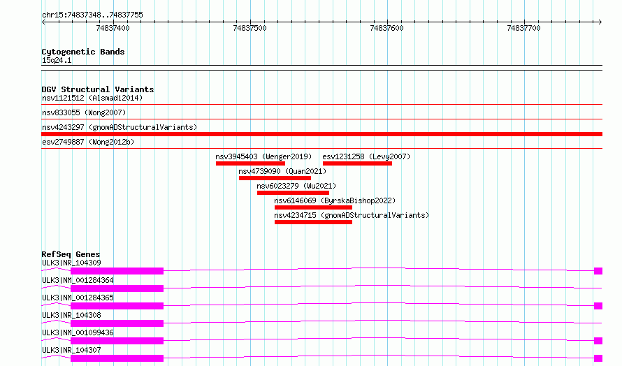
Task: Click the Cytogenetic Bands track title
Action: [x=83, y=52]
